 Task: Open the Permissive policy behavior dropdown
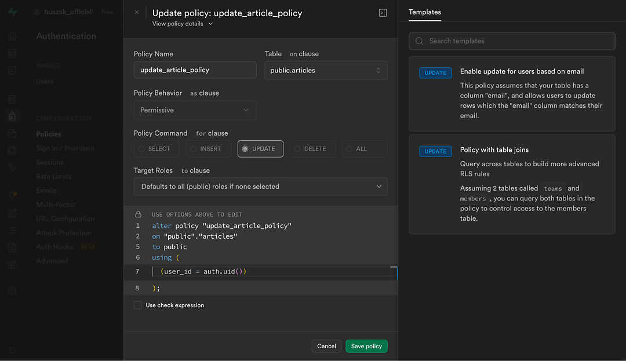click(x=195, y=110)
